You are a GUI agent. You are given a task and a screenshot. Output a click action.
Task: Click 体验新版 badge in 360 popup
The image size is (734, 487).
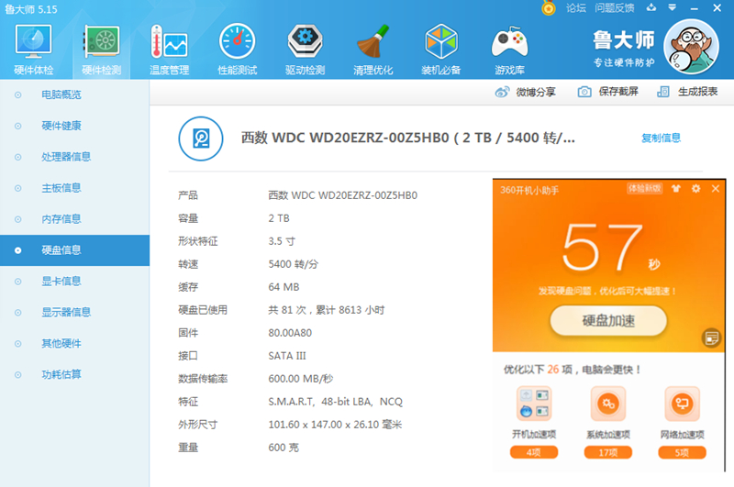click(645, 189)
